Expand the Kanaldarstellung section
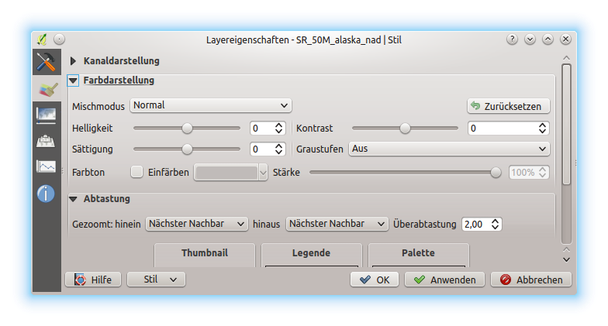The height and width of the screenshot is (326, 608). [x=74, y=60]
